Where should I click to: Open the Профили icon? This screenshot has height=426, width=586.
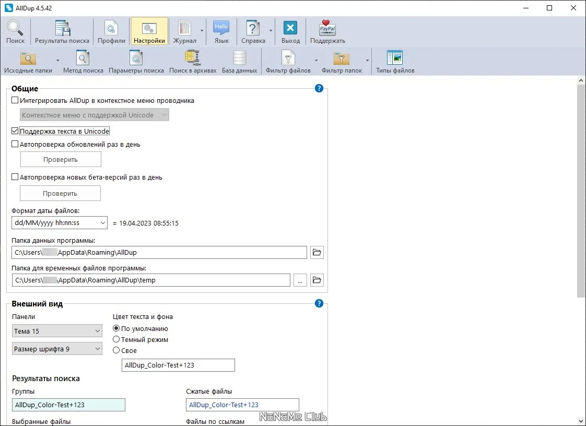tap(111, 32)
